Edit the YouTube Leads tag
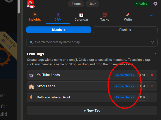 click(x=142, y=75)
